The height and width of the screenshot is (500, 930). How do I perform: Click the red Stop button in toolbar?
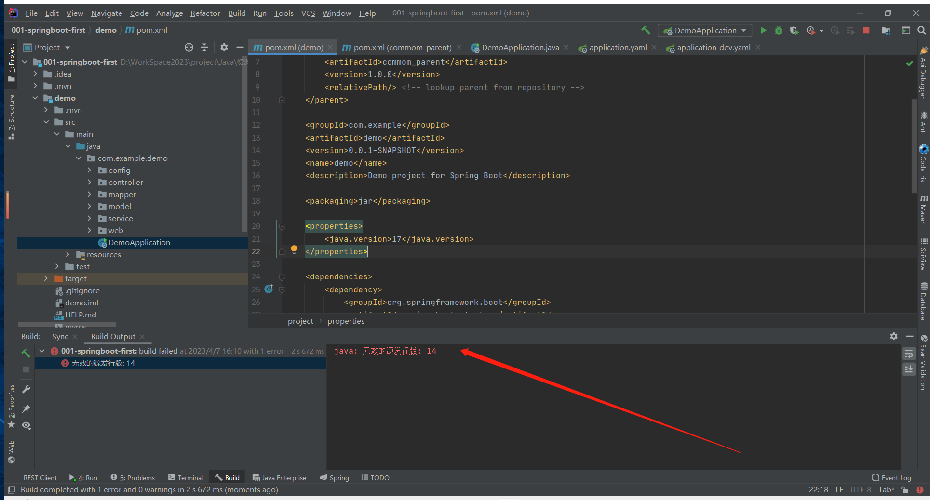pos(866,30)
